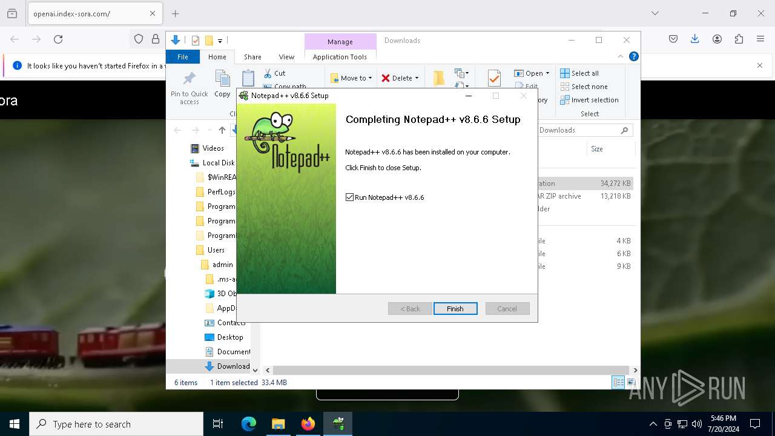Open the File tab in Explorer
This screenshot has width=775, height=436.
click(x=183, y=57)
